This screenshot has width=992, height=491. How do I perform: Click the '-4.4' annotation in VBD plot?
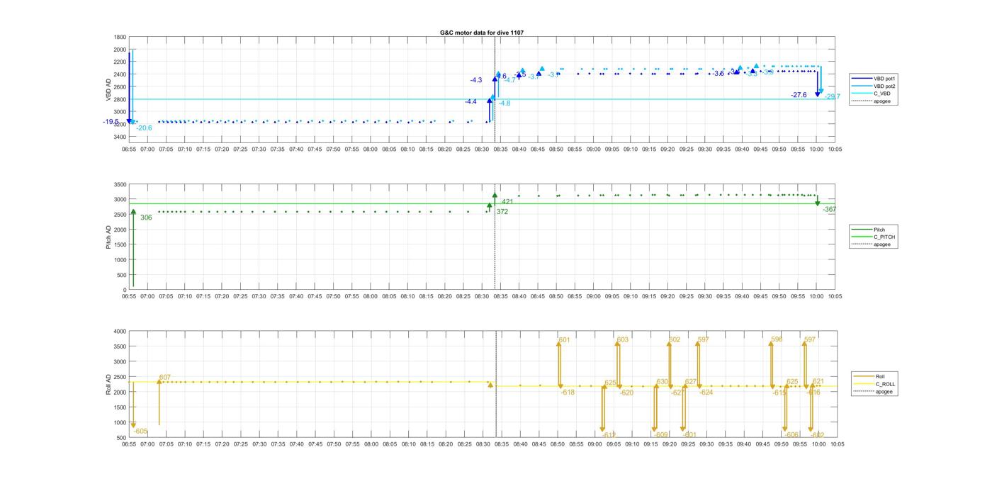pyautogui.click(x=470, y=102)
